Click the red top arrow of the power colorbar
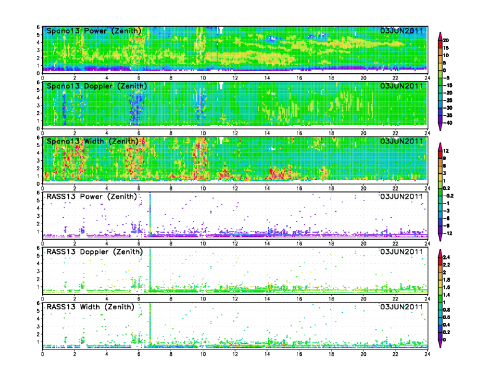 click(x=440, y=34)
